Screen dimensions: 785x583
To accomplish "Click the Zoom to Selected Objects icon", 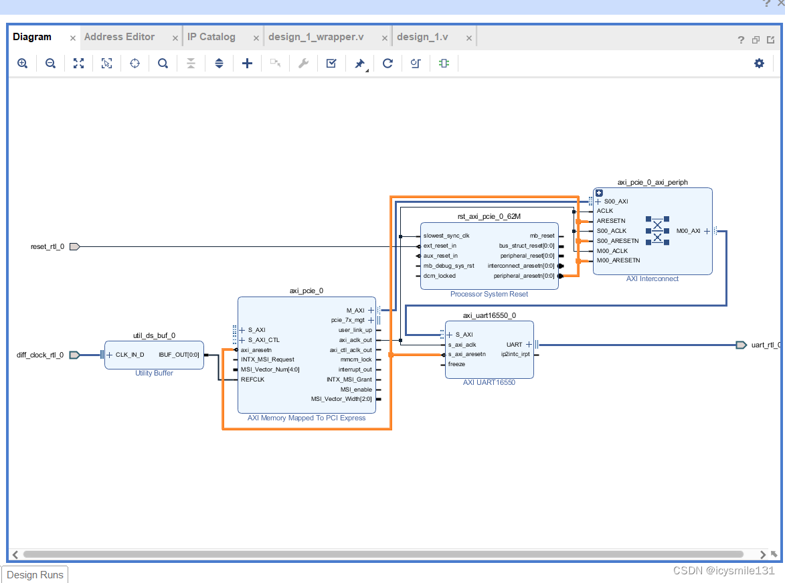I will (106, 63).
